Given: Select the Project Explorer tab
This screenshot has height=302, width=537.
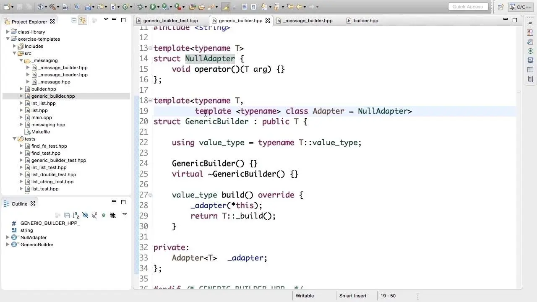Looking at the screenshot, I should point(29,22).
